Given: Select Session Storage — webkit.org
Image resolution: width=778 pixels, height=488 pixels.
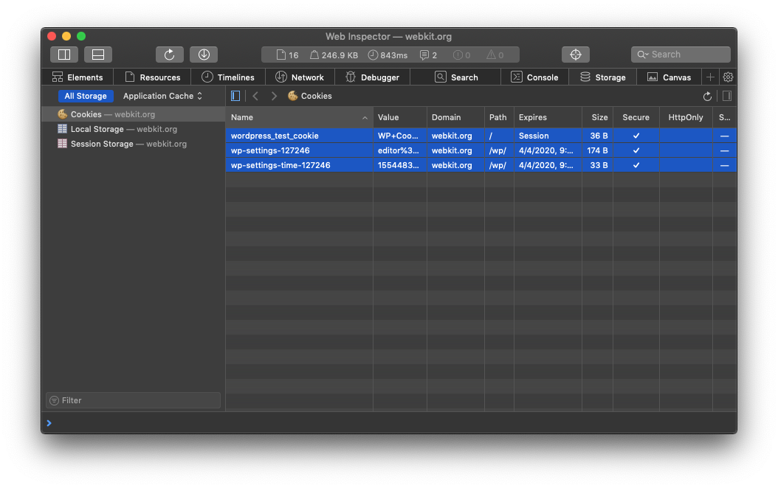Looking at the screenshot, I should 134,144.
